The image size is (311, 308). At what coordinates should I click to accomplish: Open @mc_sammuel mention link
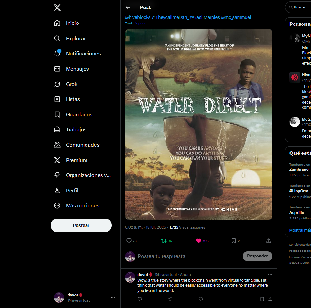point(236,17)
